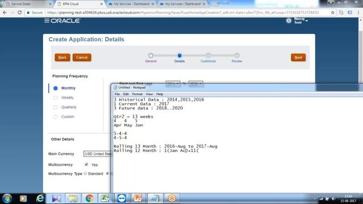
Task: Click the 'Rolling 13 Month' line in Notepad
Action: 165,146
